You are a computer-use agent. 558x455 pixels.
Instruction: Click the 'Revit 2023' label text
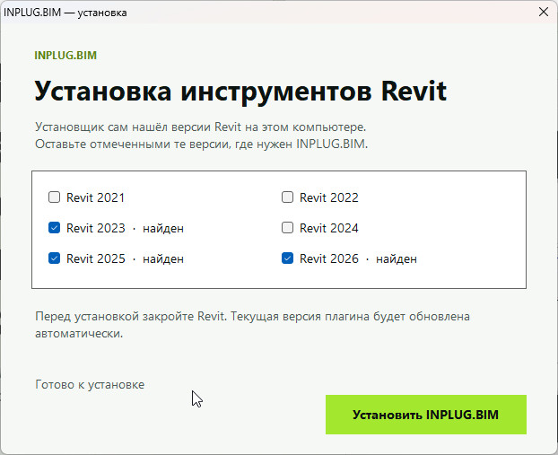click(96, 228)
